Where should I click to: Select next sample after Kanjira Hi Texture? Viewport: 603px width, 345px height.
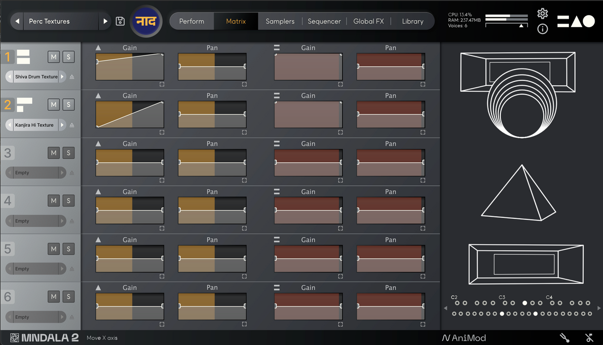click(x=62, y=125)
